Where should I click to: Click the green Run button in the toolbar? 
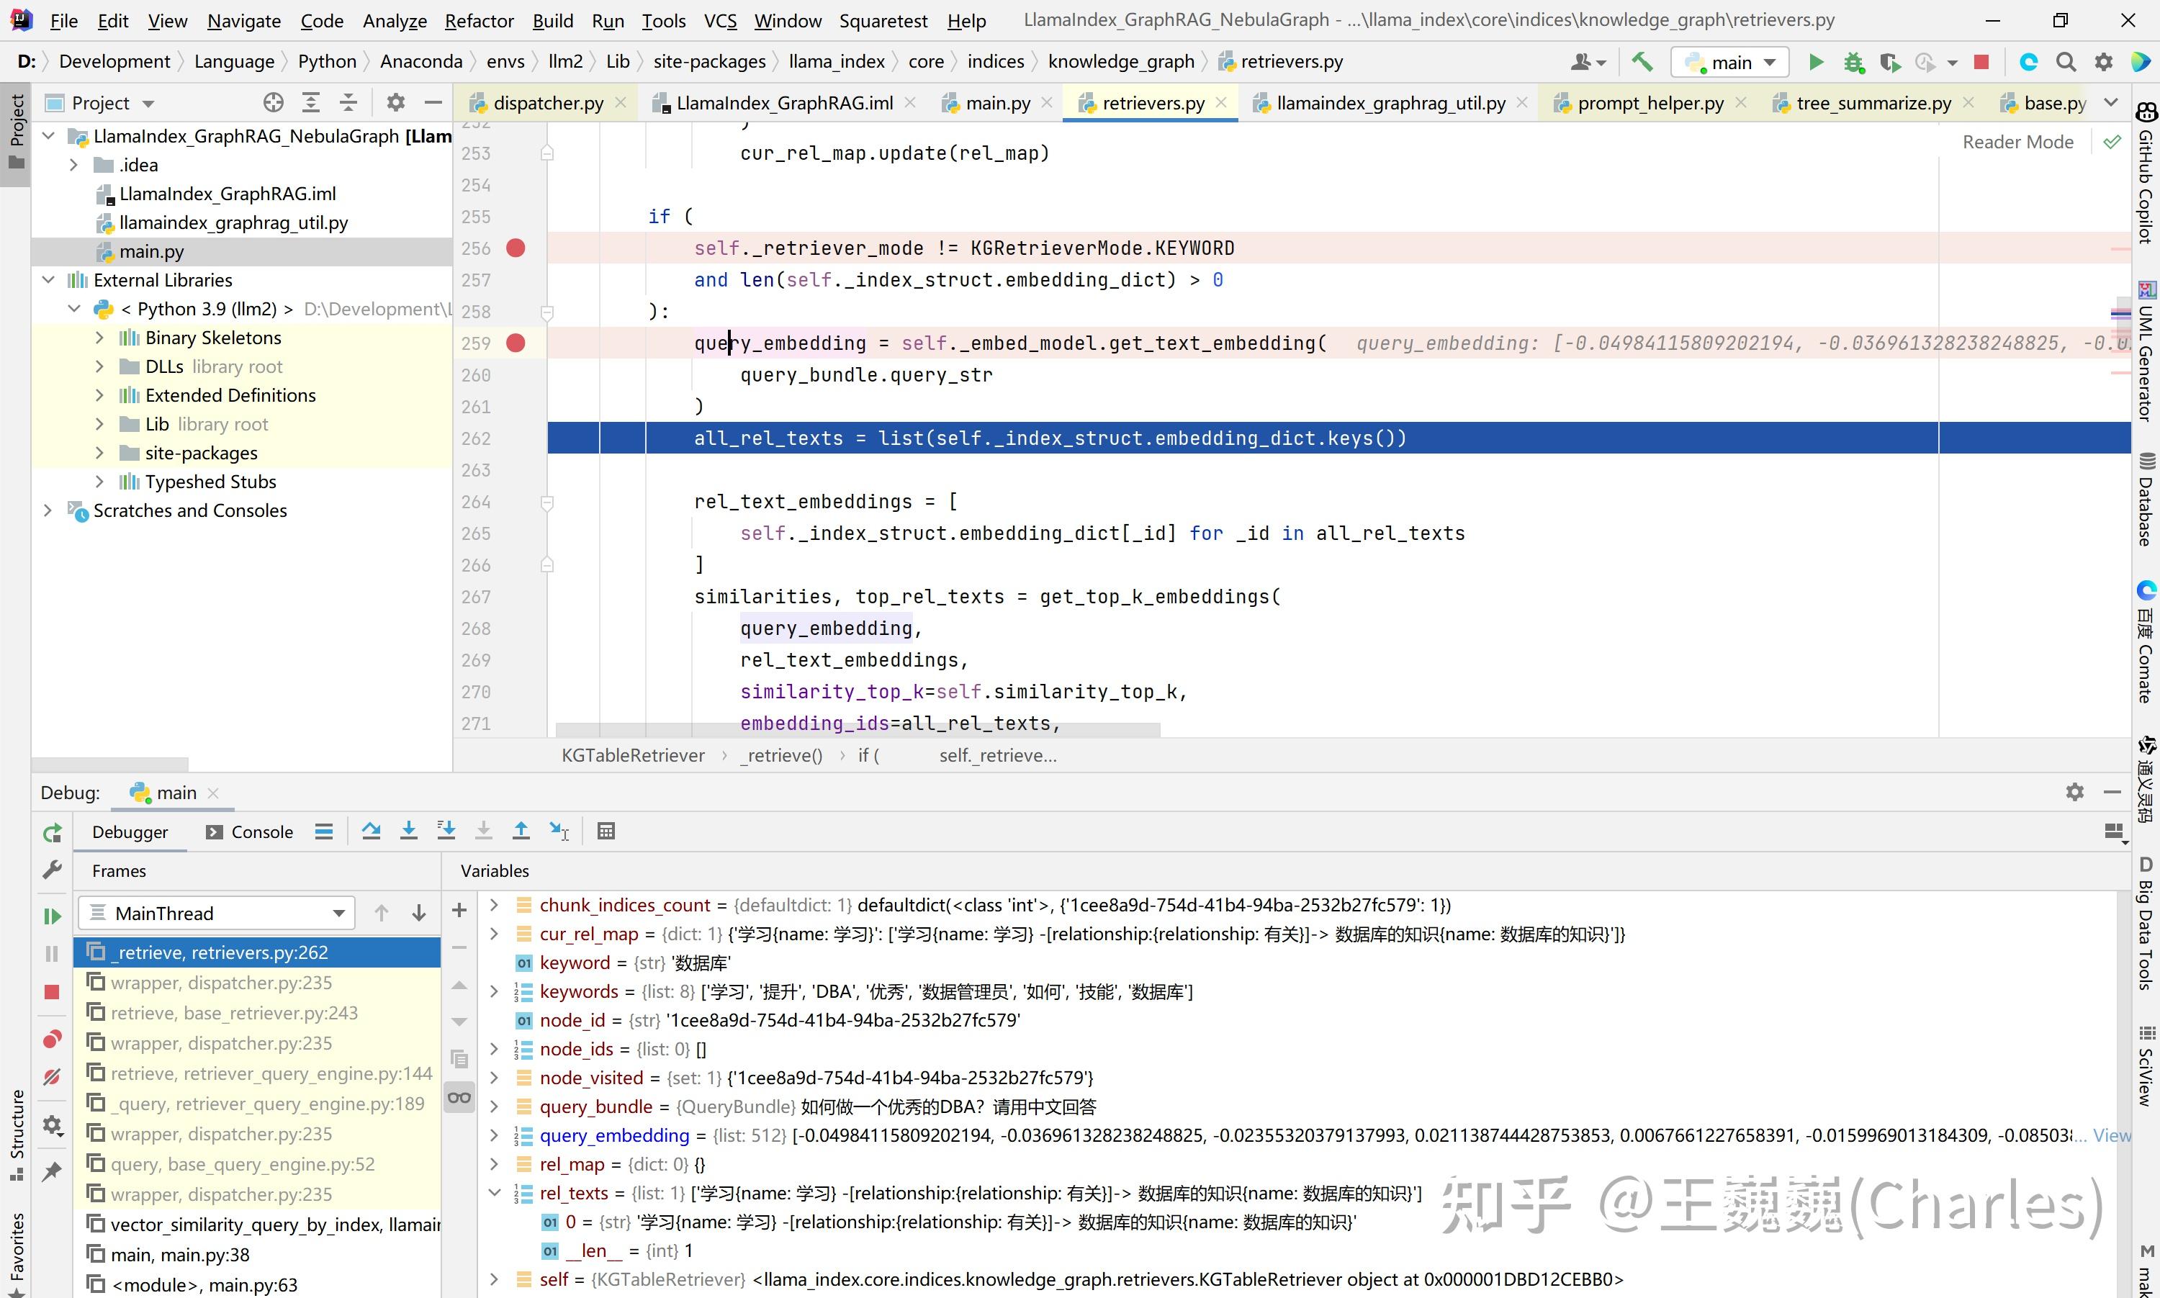(1817, 62)
